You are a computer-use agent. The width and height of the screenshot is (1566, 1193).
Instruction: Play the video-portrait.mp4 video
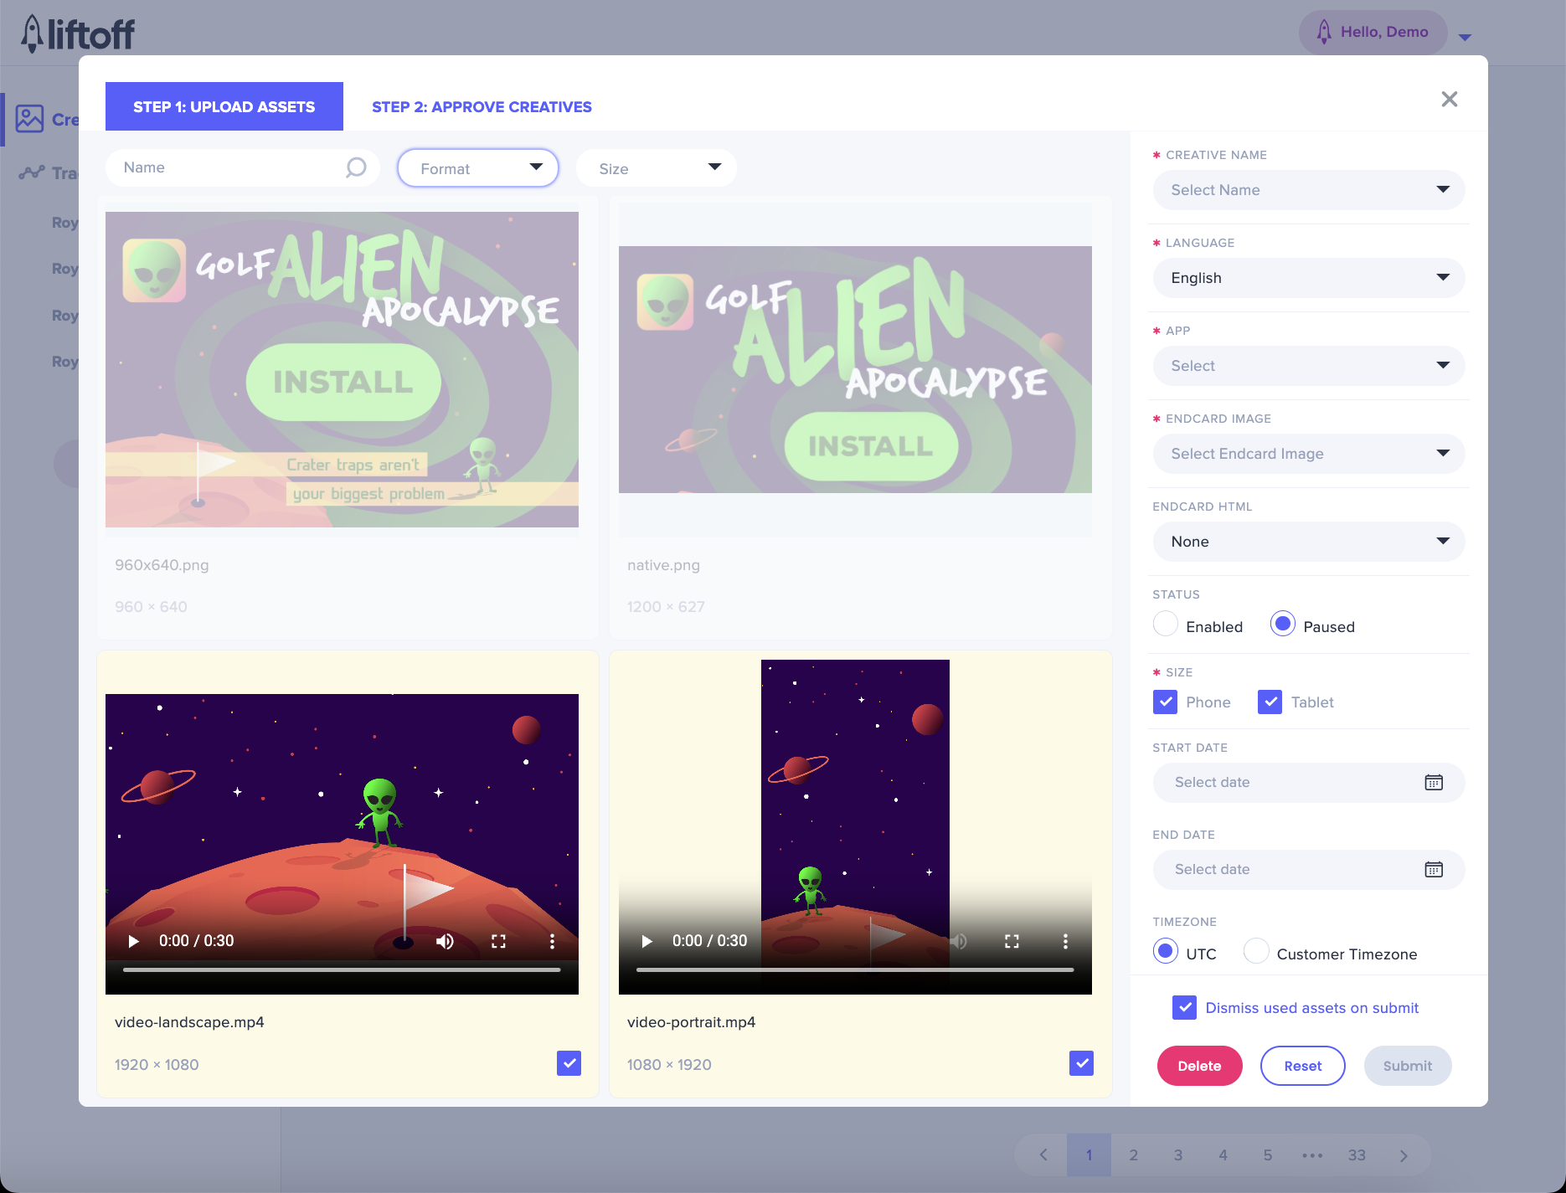coord(646,941)
